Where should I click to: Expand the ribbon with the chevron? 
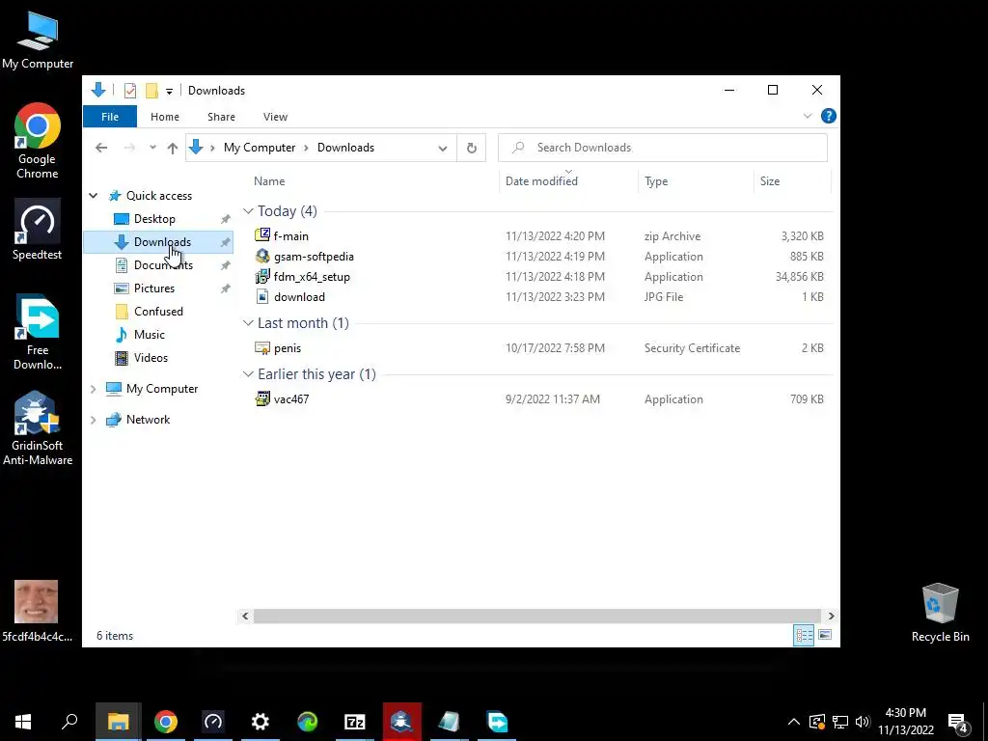[808, 116]
